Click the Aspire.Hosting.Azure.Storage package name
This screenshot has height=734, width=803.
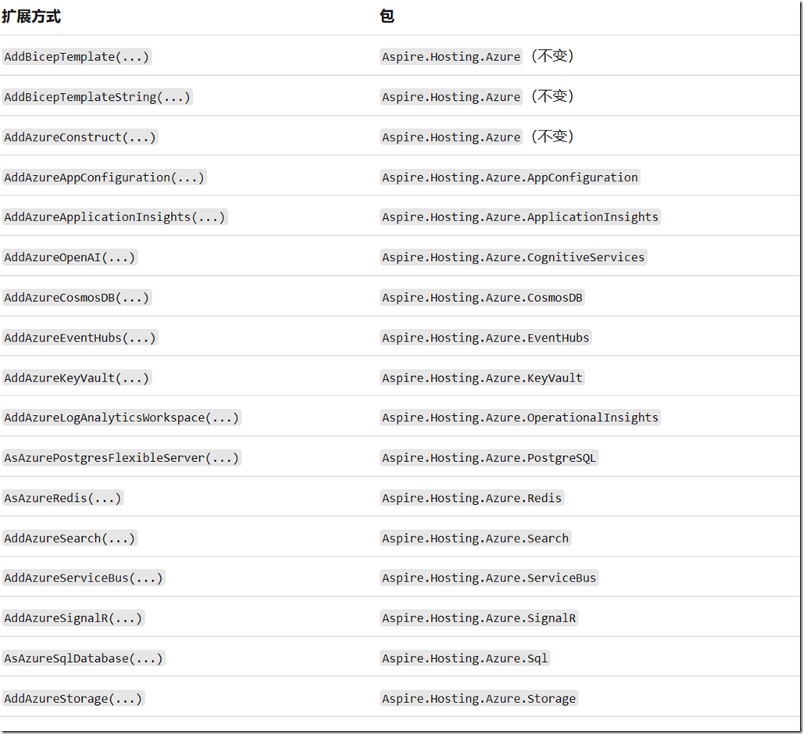(479, 698)
